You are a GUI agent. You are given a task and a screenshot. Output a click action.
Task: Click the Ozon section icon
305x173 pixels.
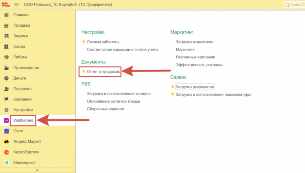tap(6, 131)
